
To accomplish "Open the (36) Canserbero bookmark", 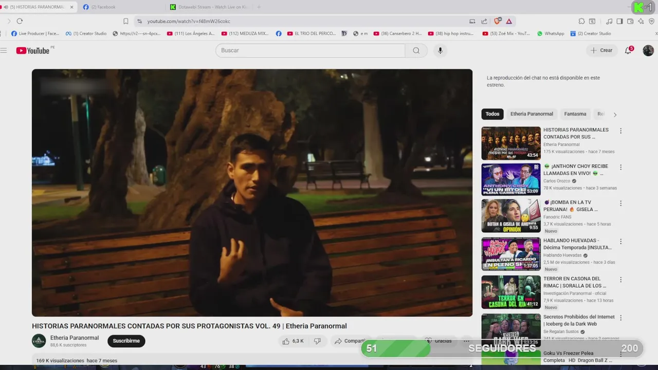I will (397, 33).
